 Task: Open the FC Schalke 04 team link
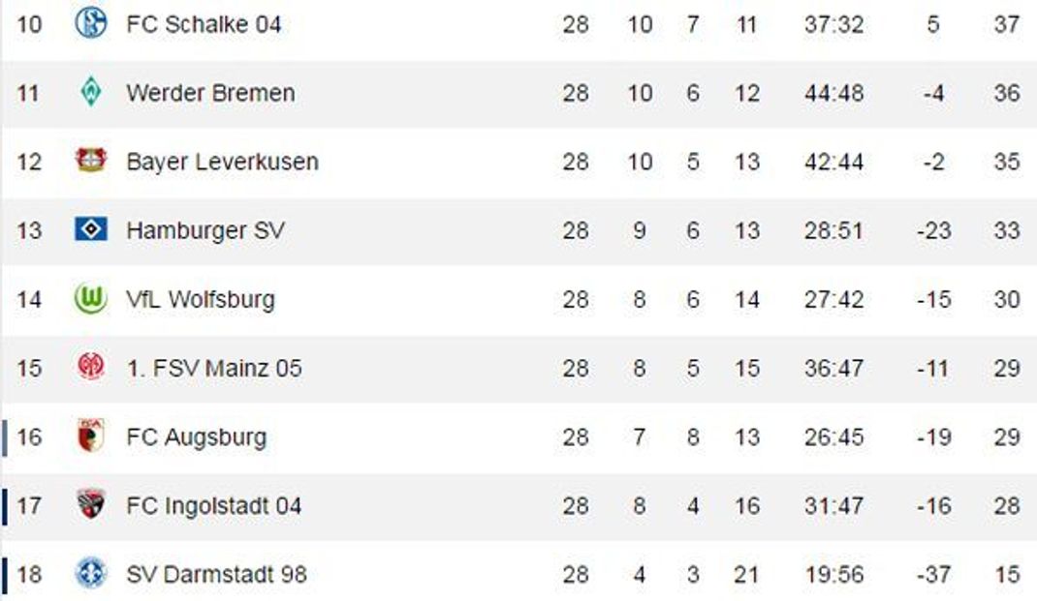[x=204, y=24]
